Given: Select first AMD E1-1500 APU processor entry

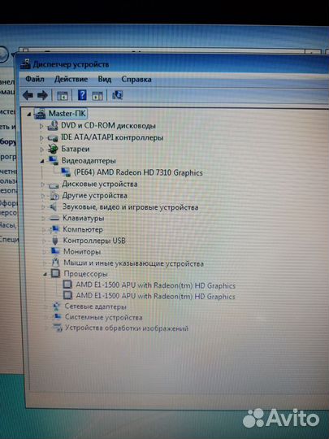Looking at the screenshot, I should click(x=155, y=285).
